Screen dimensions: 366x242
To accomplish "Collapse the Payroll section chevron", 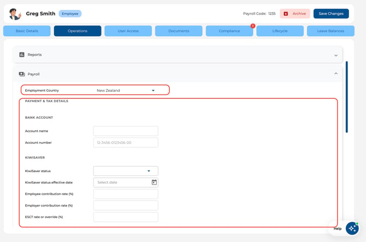I will tap(336, 74).
